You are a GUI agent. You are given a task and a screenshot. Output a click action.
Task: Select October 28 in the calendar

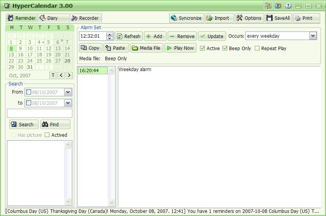pos(67,61)
